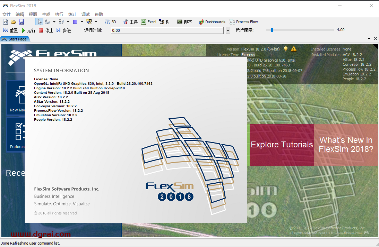Image resolution: width=379 pixels, height=247 pixels.
Task: Open the Tree (树) view icon
Action: click(x=164, y=21)
